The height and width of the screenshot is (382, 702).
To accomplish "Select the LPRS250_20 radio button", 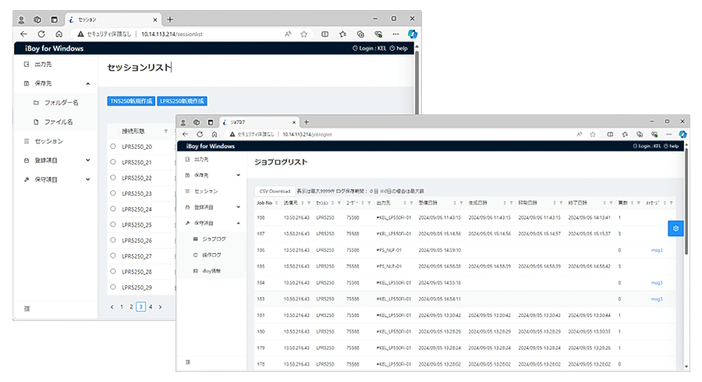I will coord(113,147).
